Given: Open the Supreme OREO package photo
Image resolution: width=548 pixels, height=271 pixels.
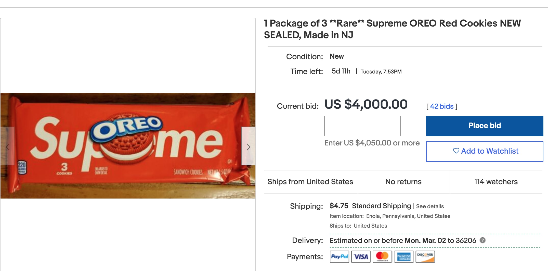Looking at the screenshot, I should 127,145.
